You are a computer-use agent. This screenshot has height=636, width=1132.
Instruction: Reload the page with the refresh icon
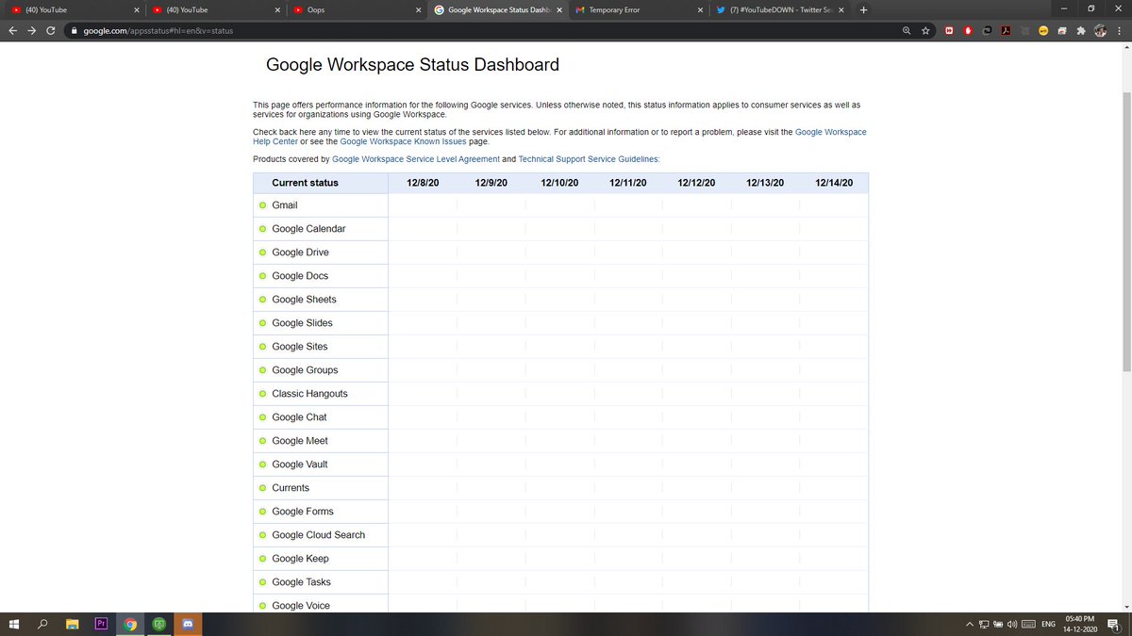51,30
